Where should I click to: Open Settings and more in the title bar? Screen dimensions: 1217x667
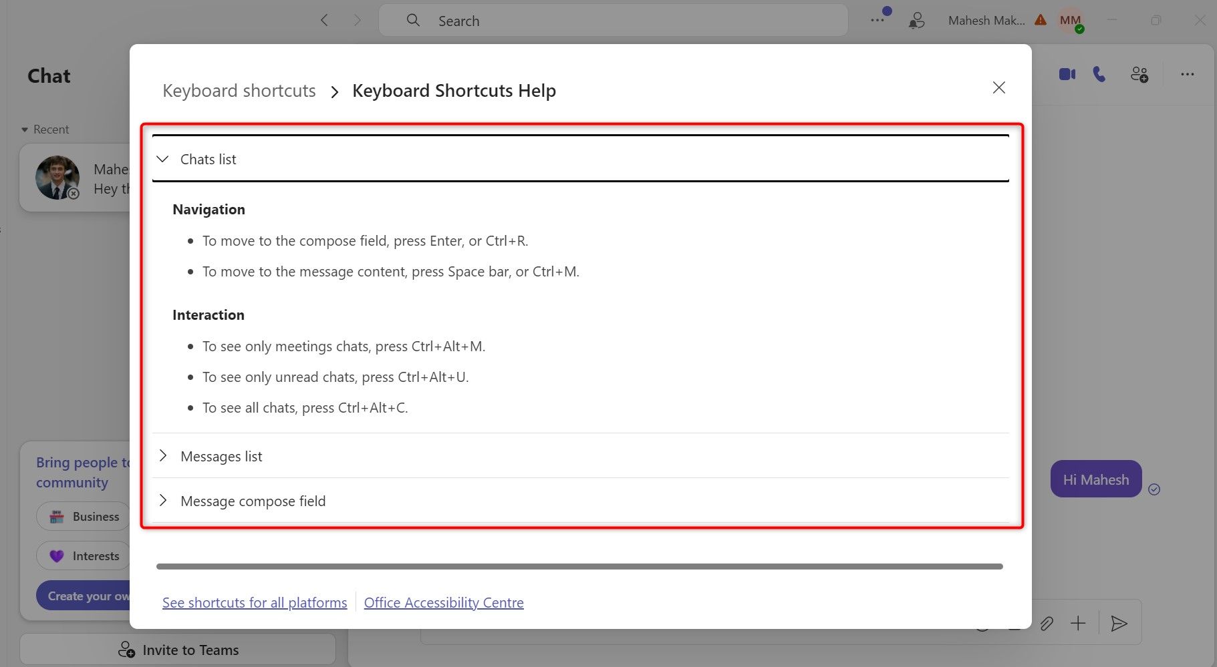pyautogui.click(x=877, y=20)
